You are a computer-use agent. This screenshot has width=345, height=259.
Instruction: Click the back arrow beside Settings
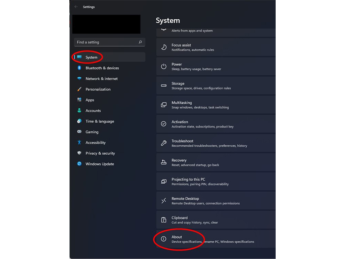tap(76, 7)
